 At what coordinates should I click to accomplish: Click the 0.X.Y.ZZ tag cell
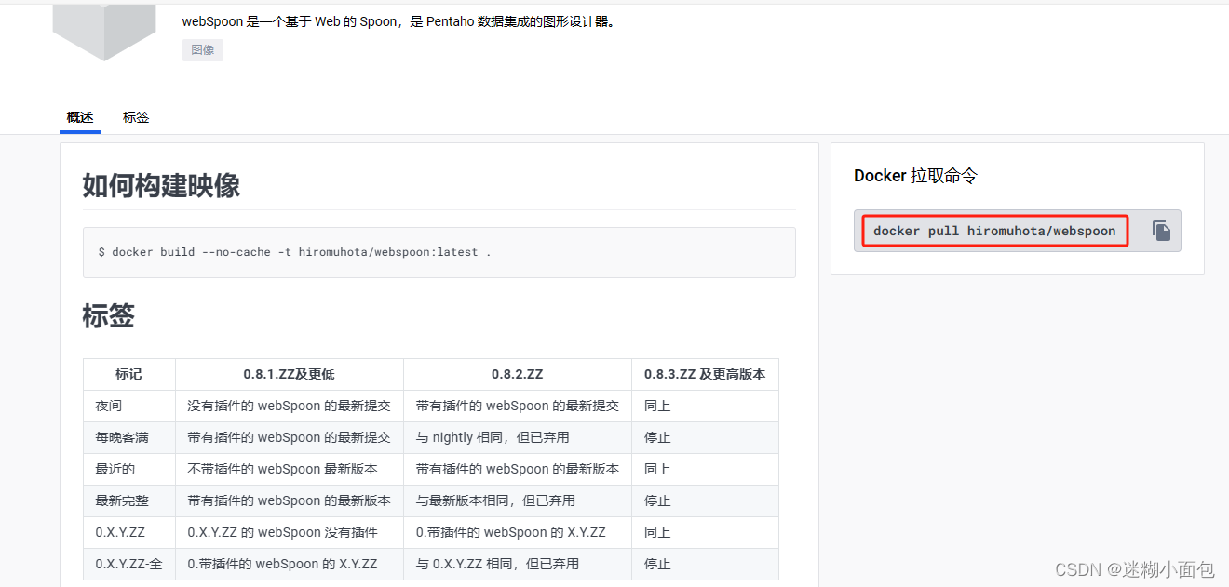(129, 532)
